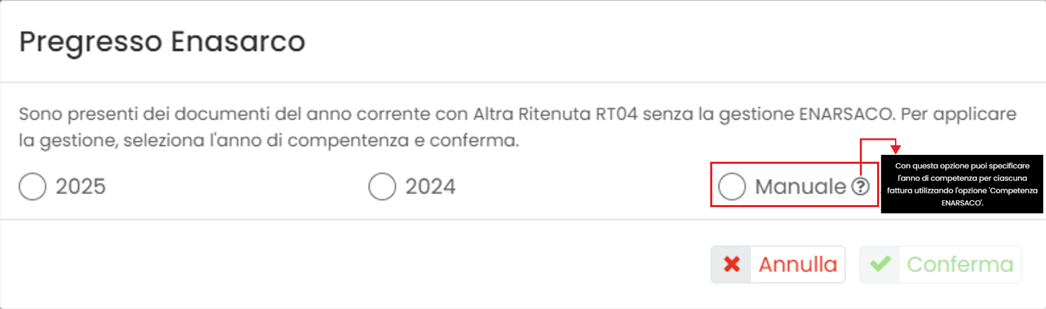1046x309 pixels.
Task: Select the 2024 radio button circle
Action: (382, 187)
